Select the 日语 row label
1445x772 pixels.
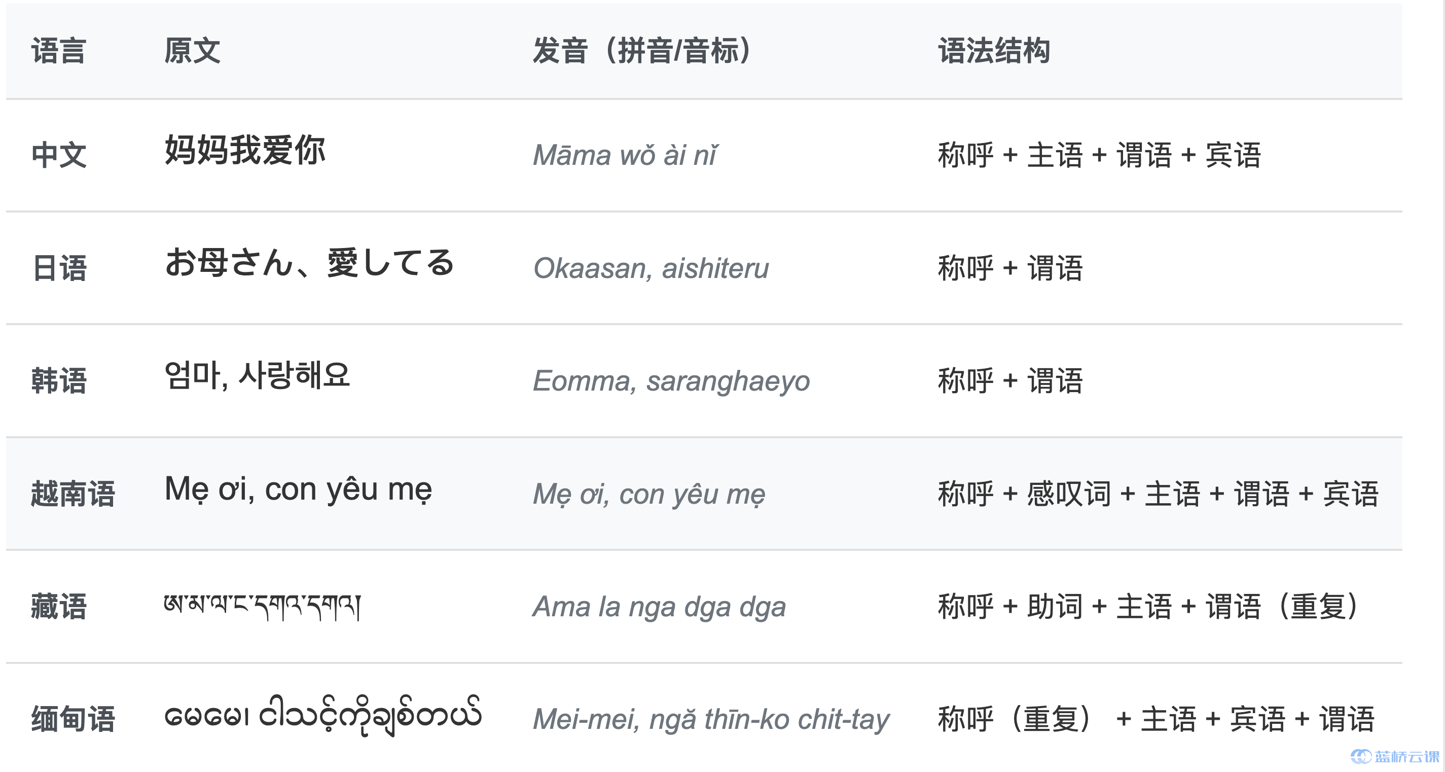coord(59,268)
